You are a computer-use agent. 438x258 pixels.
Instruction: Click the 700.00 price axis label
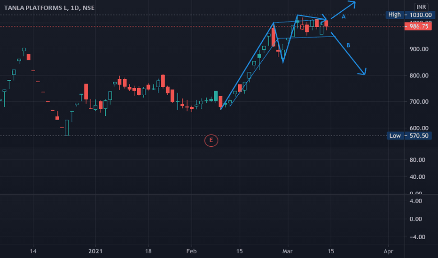[419, 102]
